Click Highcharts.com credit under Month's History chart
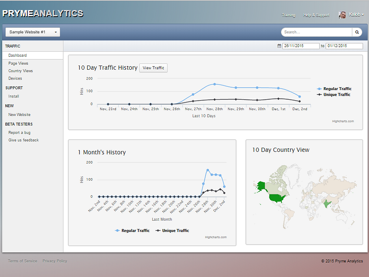Image resolution: width=369 pixels, height=277 pixels. tap(215, 237)
